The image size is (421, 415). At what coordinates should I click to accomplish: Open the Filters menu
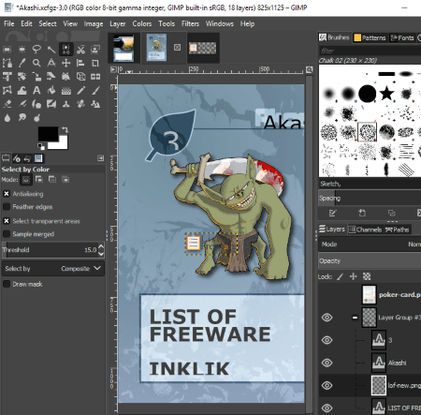(x=190, y=23)
